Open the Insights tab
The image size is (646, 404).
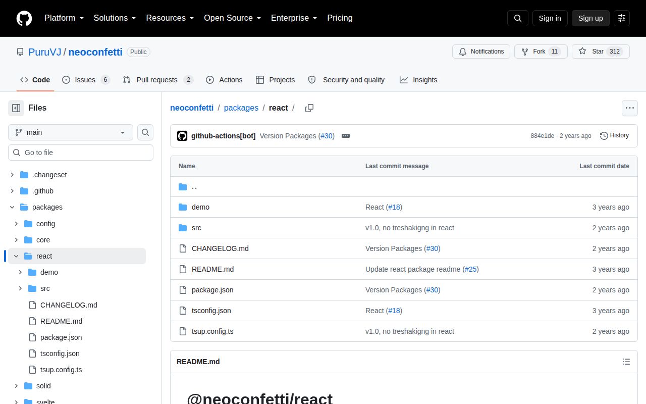418,80
